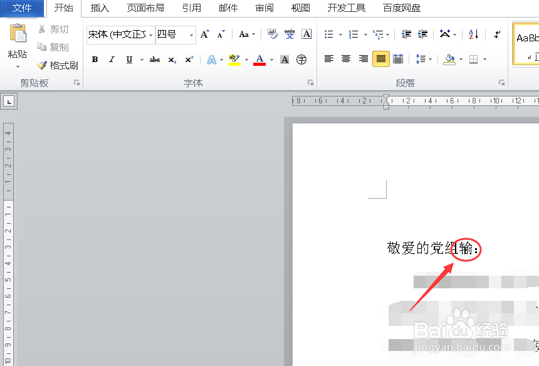
Task: Open the font name dropdown
Action: click(x=150, y=35)
